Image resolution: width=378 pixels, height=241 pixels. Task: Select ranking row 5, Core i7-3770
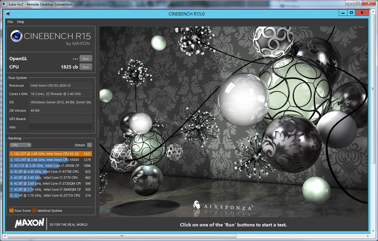[51, 178]
